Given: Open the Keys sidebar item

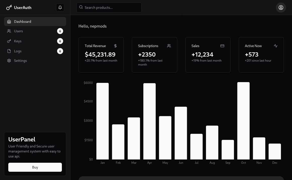Looking at the screenshot, I should (18, 41).
